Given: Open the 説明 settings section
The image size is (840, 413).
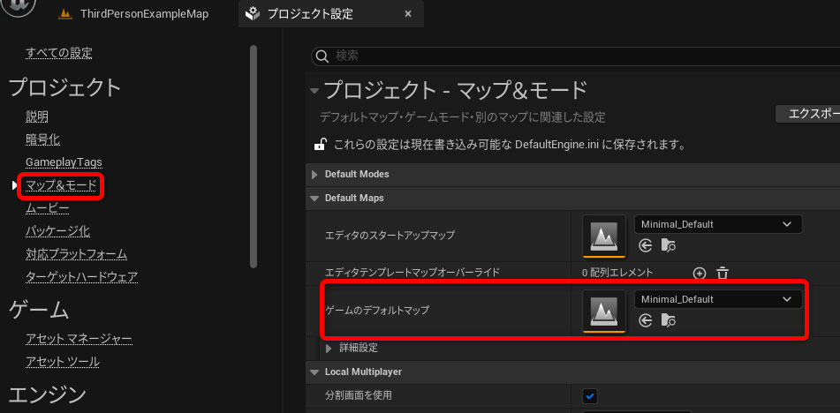Looking at the screenshot, I should point(37,116).
